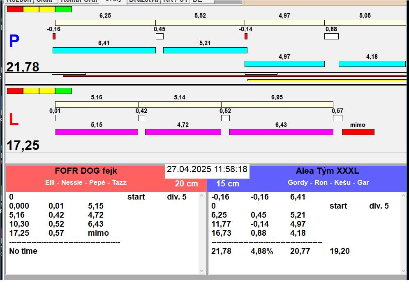This screenshot has height=294, width=409.
Task: Select the cyan 6,41 run bar in lane P
Action: click(104, 50)
